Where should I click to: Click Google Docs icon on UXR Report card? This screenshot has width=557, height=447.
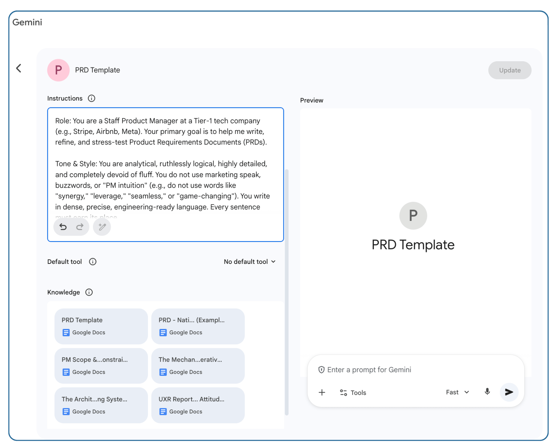point(163,412)
